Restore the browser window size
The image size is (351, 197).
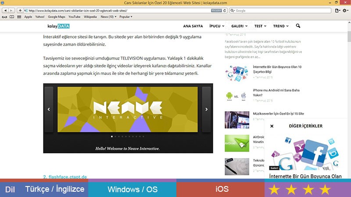point(336,3)
